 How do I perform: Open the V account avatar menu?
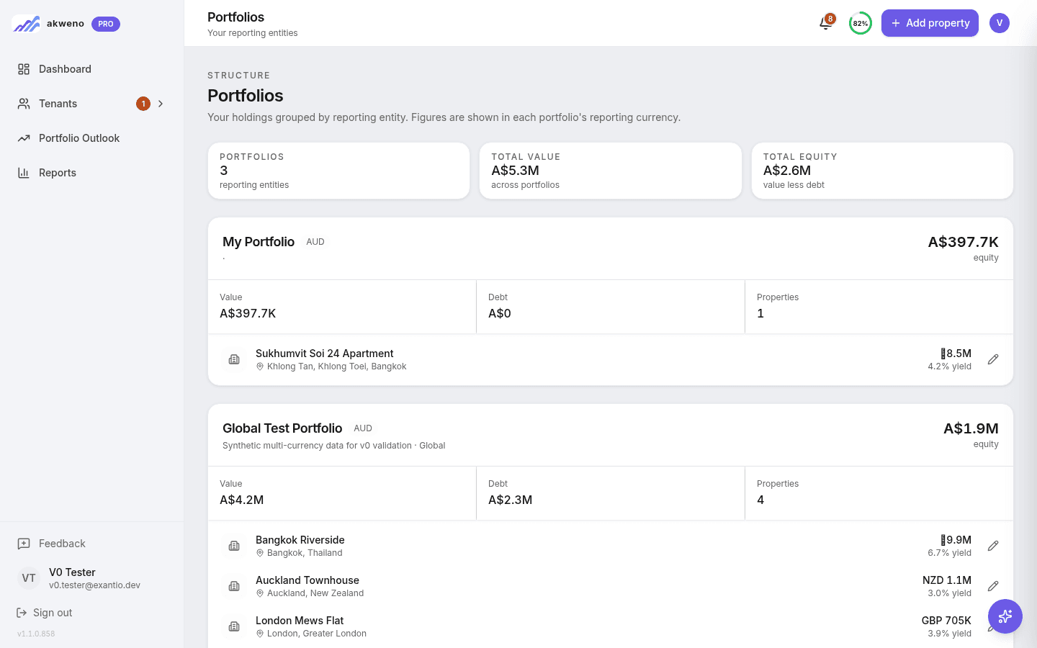[1000, 23]
